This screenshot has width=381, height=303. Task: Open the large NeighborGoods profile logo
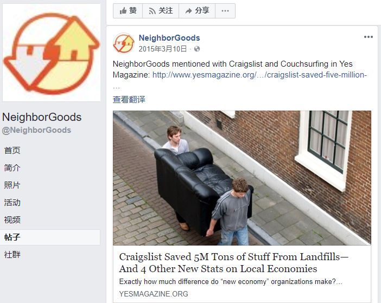point(52,53)
